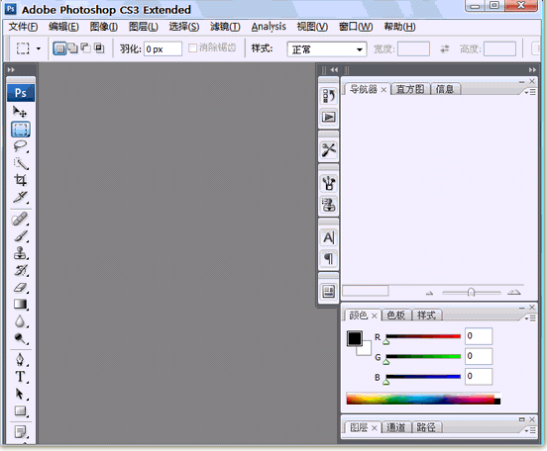Image resolution: width=547 pixels, height=451 pixels.
Task: Open the Color panel options menu
Action: (530, 317)
